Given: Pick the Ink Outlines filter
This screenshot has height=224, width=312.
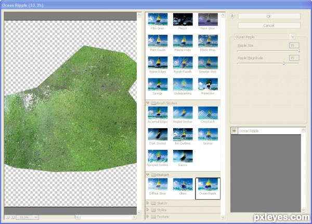Looking at the screenshot, I should [183, 134].
